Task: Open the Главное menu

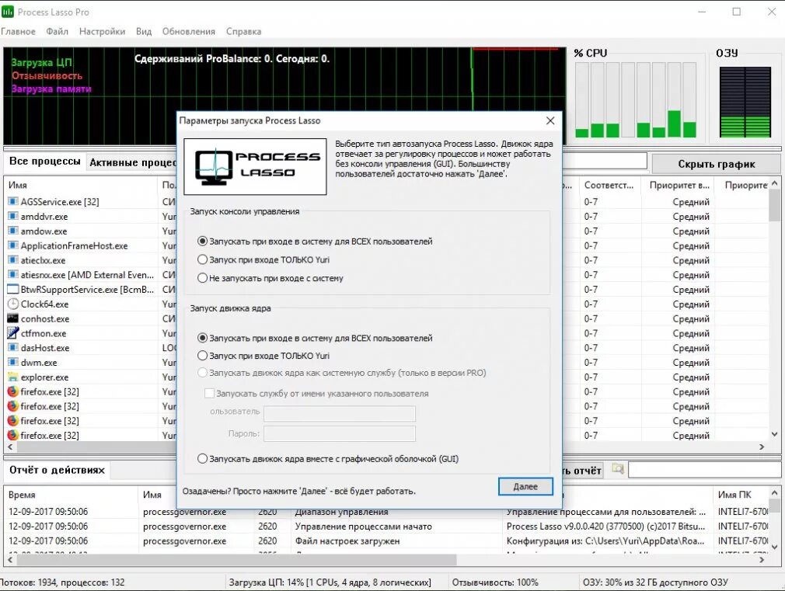Action: point(18,31)
